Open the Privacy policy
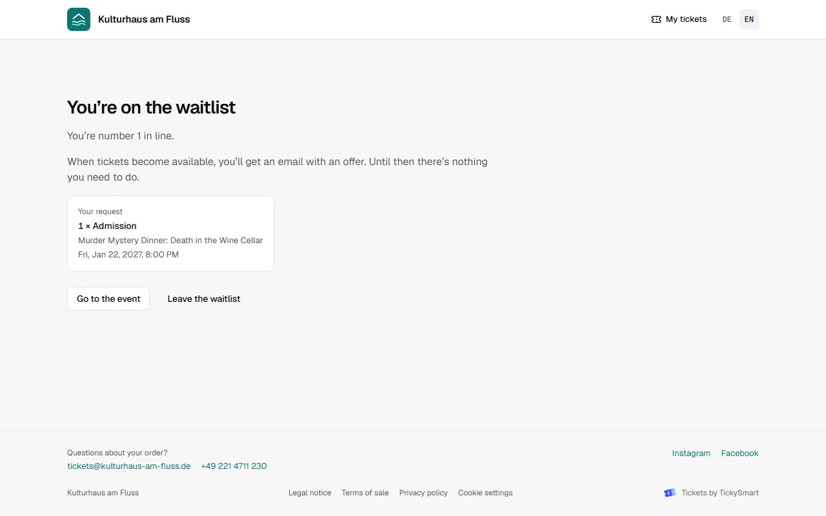Image resolution: width=826 pixels, height=516 pixels. pyautogui.click(x=423, y=493)
